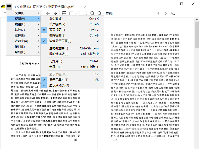199x149 pixels.
Task: Minimize the PDF reader window
Action: 170,4
